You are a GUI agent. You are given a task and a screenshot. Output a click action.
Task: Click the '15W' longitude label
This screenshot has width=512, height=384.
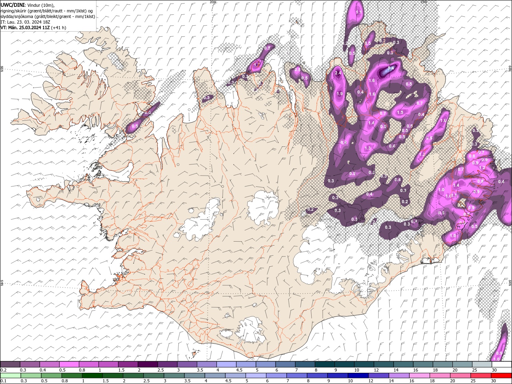[424, 2]
